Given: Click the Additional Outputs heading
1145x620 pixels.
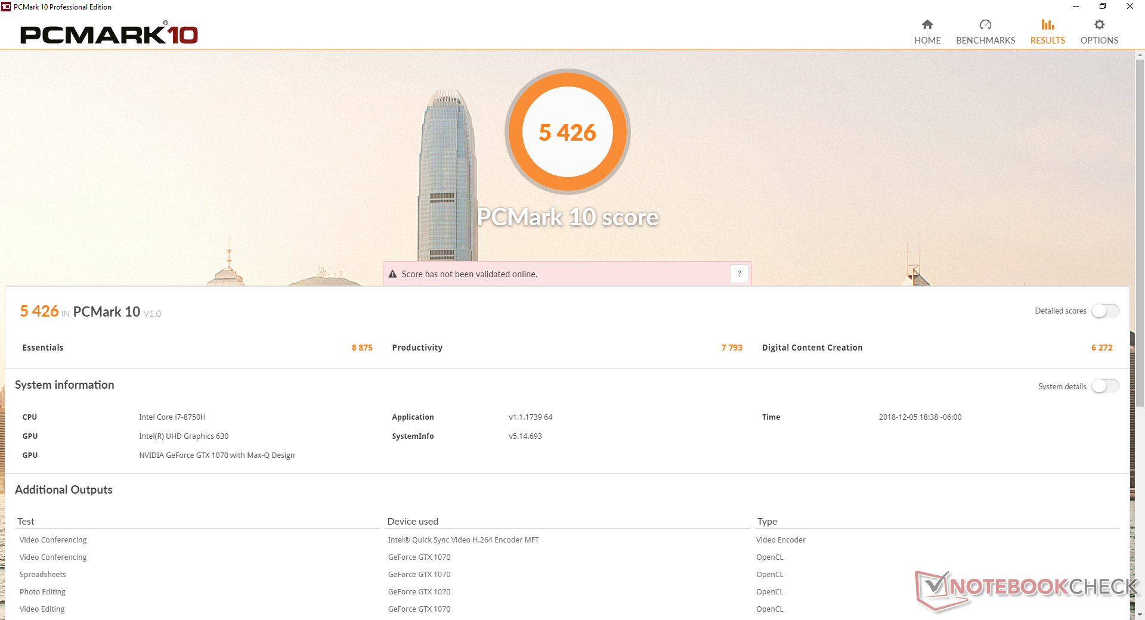Looking at the screenshot, I should click(x=64, y=489).
